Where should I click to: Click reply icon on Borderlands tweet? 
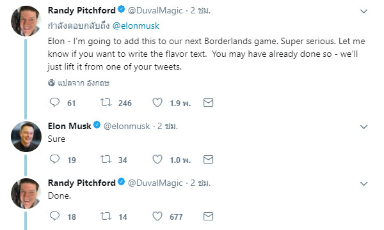pos(54,102)
